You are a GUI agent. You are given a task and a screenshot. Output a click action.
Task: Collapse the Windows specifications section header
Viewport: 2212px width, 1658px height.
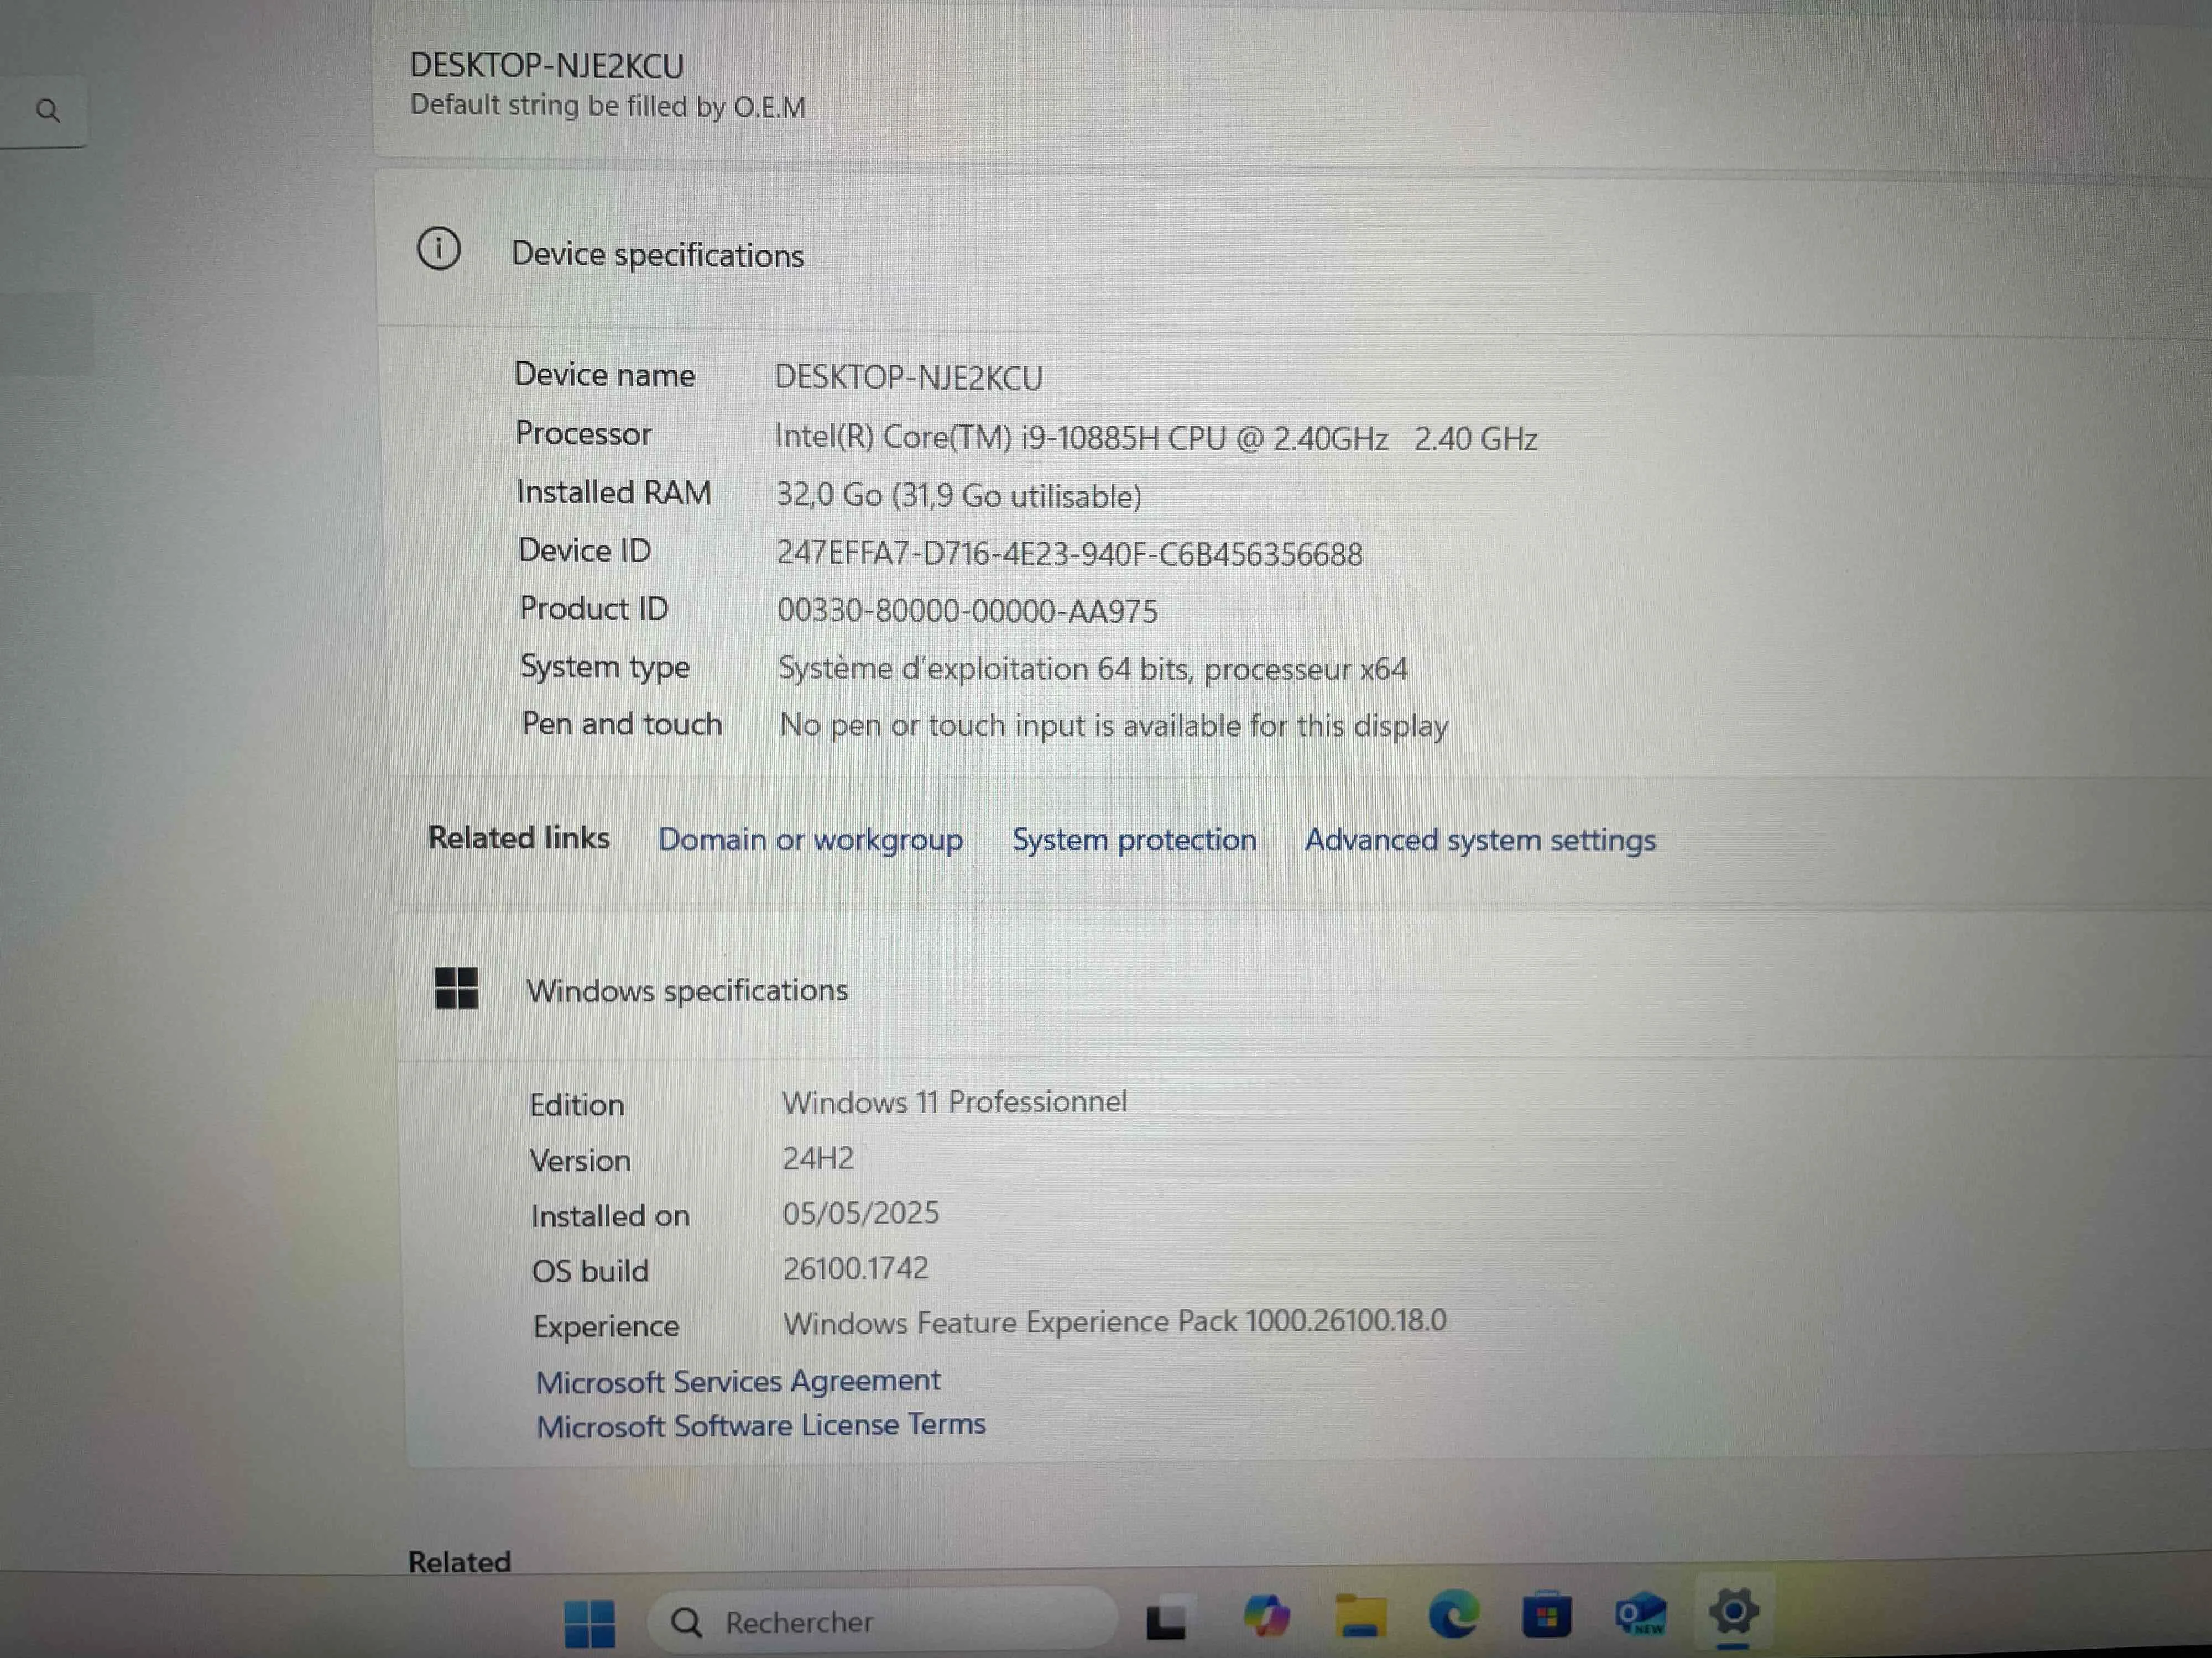point(687,990)
